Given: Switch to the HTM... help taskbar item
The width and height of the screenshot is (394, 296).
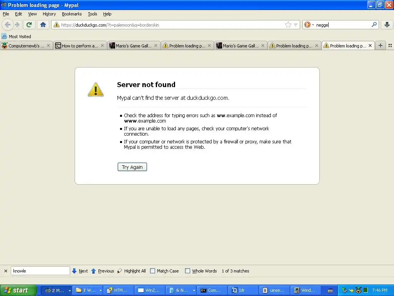Looking at the screenshot, I should [x=119, y=290].
